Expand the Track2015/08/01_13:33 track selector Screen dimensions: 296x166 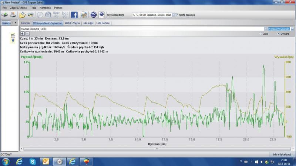265,28
